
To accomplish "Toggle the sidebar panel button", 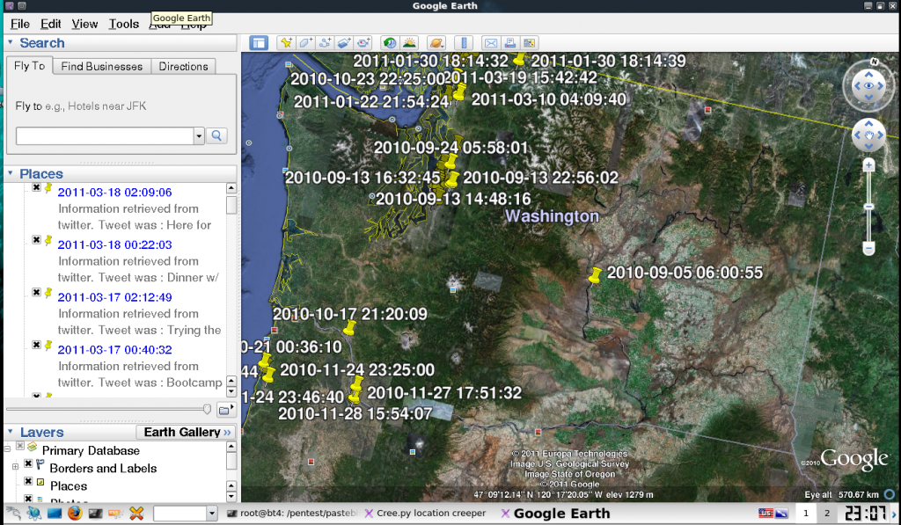I will click(259, 43).
